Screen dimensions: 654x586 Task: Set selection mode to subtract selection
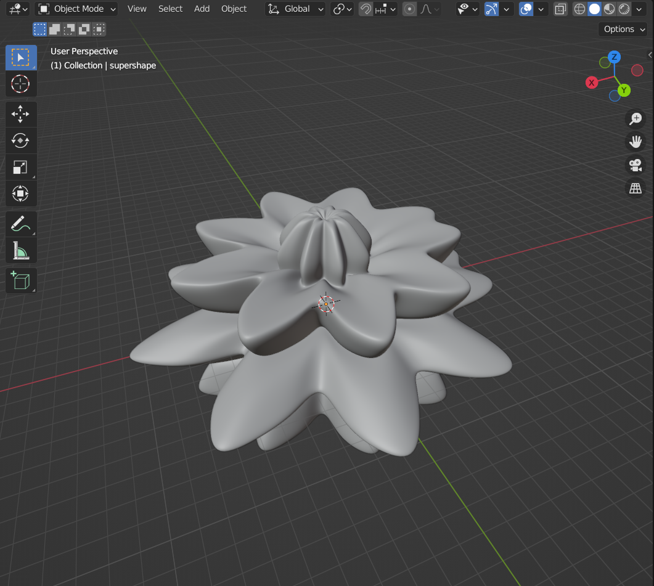(x=69, y=29)
